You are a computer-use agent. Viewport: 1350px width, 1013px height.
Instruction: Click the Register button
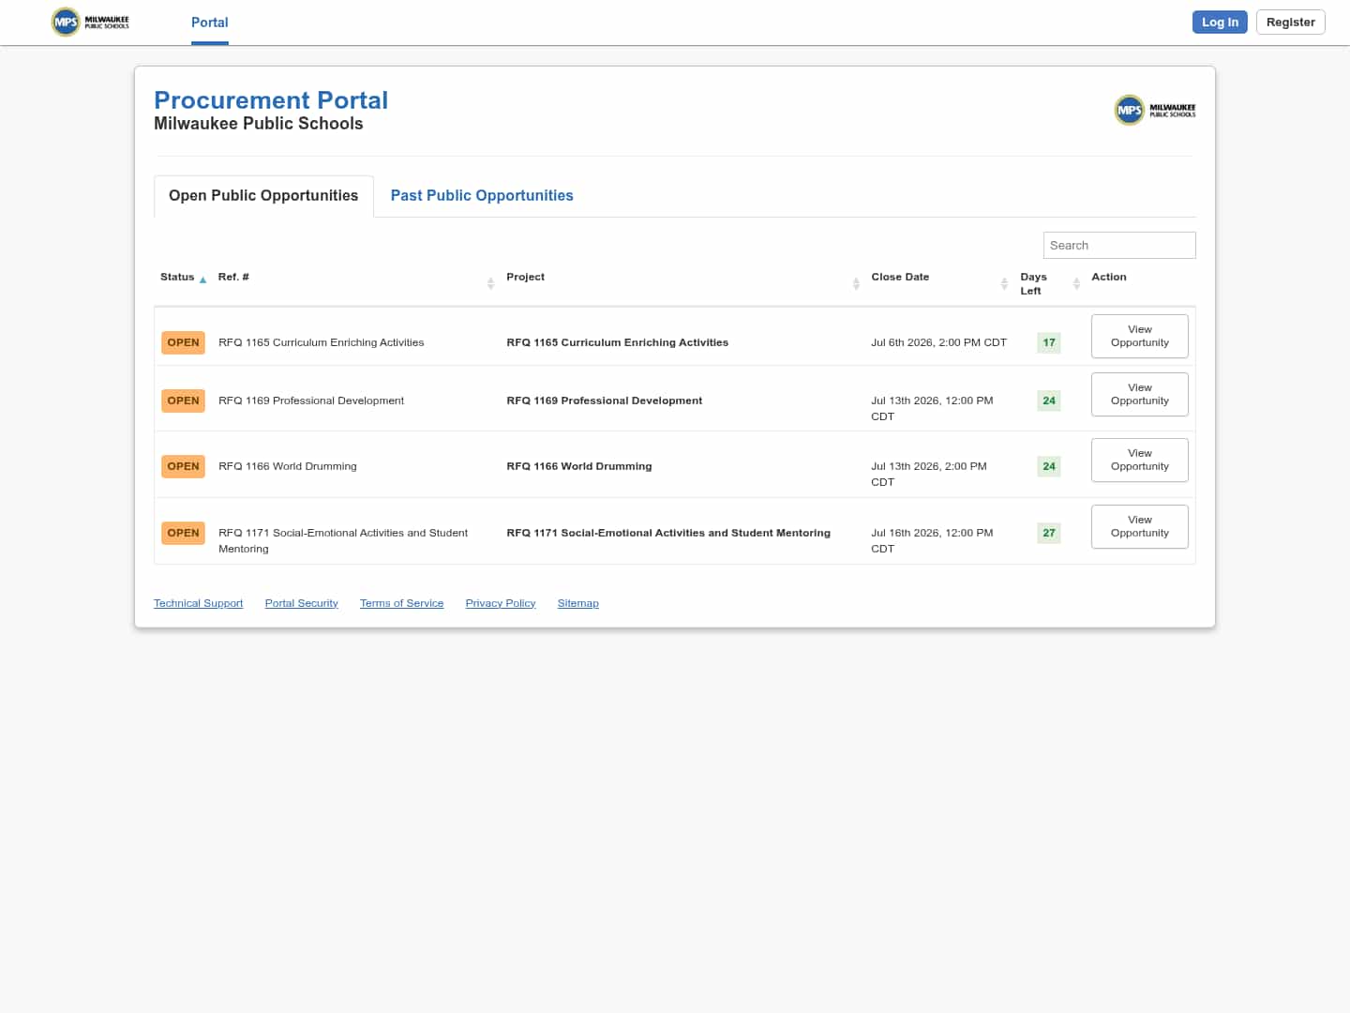tap(1290, 23)
